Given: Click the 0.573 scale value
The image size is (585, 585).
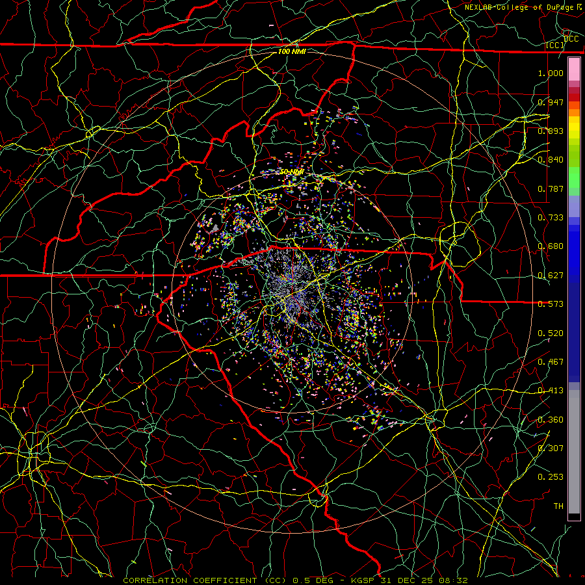Looking at the screenshot, I should point(551,304).
